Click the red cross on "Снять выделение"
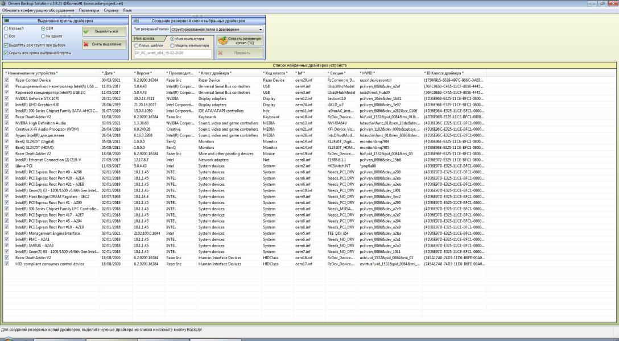 click(86, 44)
